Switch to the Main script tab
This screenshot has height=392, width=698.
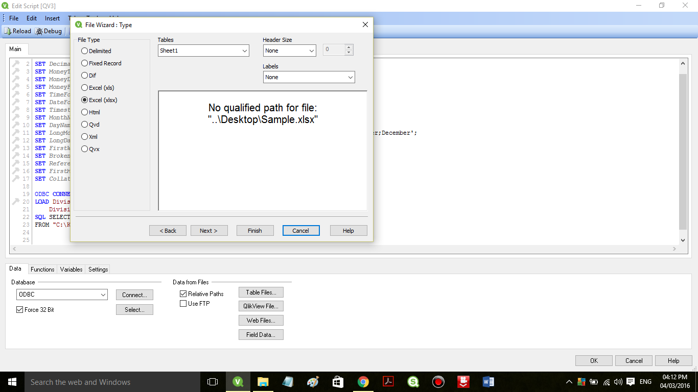[x=15, y=49]
